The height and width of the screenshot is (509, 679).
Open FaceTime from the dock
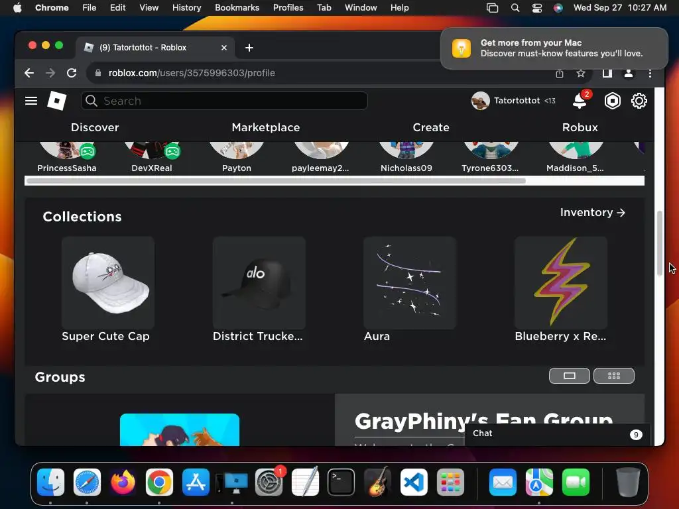click(576, 482)
